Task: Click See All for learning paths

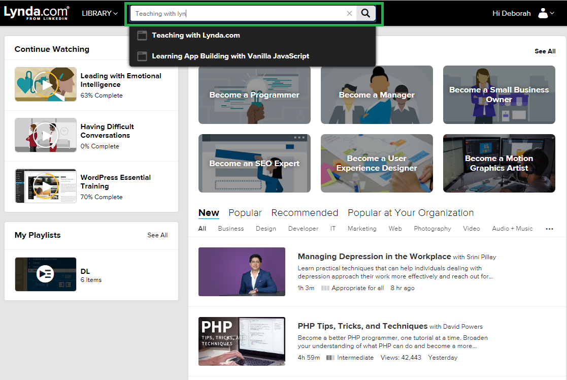Action: (x=545, y=51)
